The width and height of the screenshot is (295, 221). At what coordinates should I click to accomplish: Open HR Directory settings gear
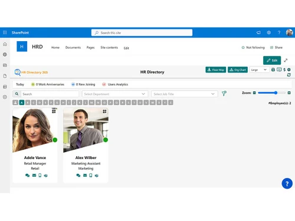(289, 70)
